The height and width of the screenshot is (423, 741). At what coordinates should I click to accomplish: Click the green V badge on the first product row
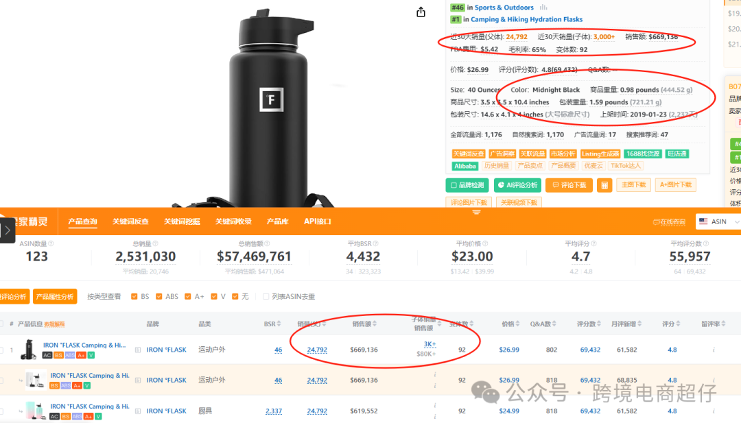click(x=91, y=355)
